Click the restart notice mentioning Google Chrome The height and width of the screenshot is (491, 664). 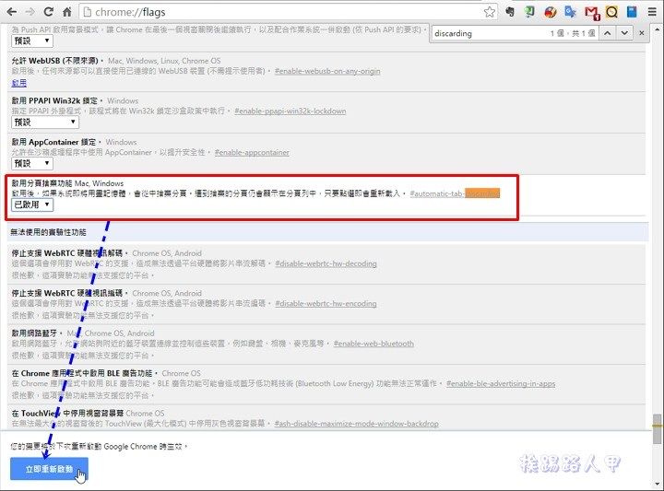click(x=99, y=446)
